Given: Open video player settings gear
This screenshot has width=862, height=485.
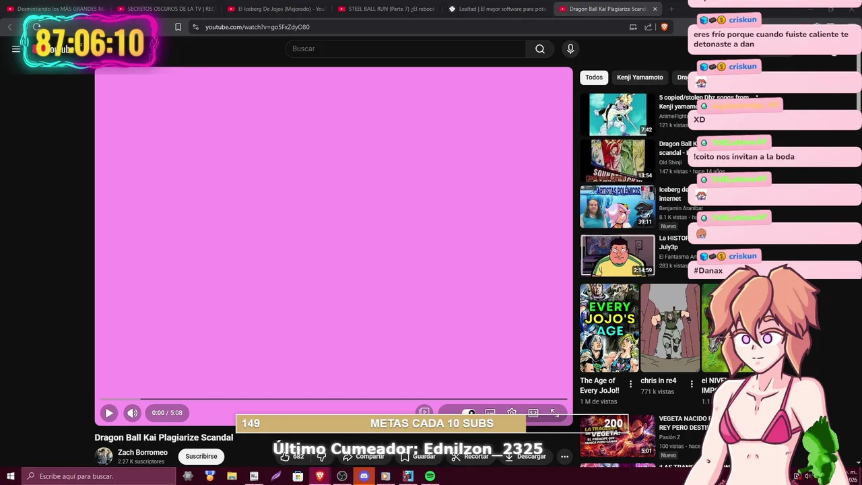Looking at the screenshot, I should (x=512, y=413).
